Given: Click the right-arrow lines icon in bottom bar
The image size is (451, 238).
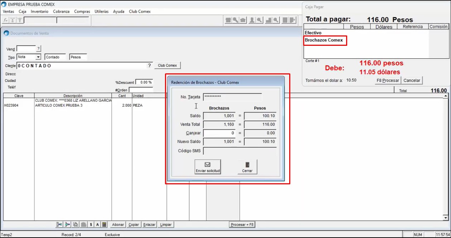Looking at the screenshot, I should [67, 224].
